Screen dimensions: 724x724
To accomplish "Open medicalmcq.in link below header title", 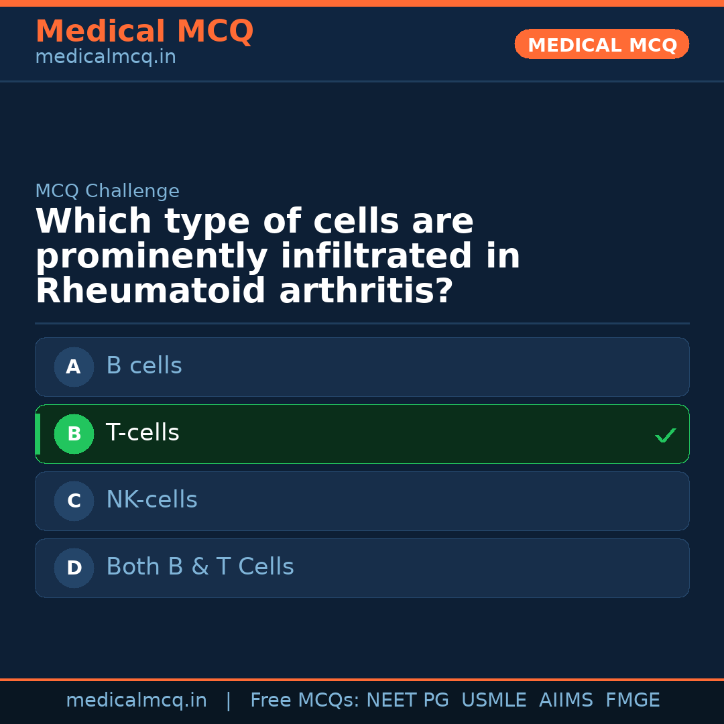I will pos(105,58).
